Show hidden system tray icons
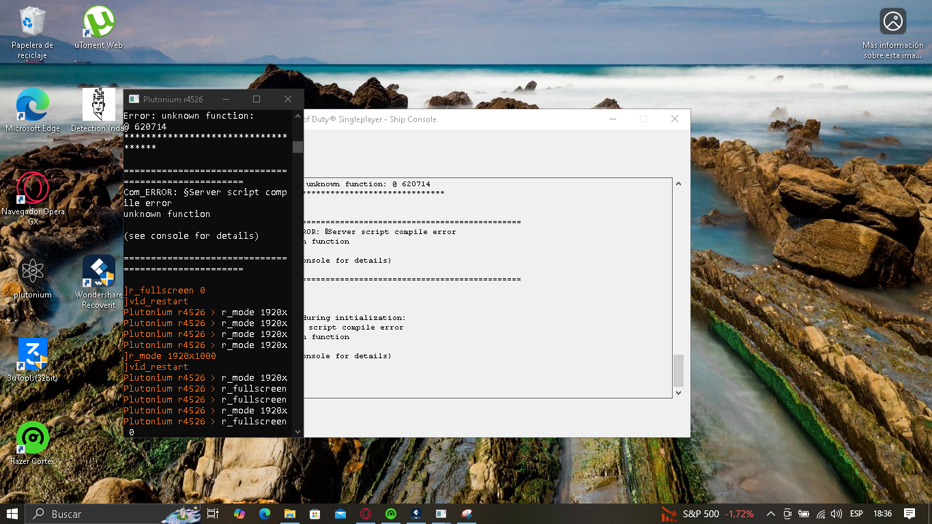The width and height of the screenshot is (932, 524). pos(771,514)
